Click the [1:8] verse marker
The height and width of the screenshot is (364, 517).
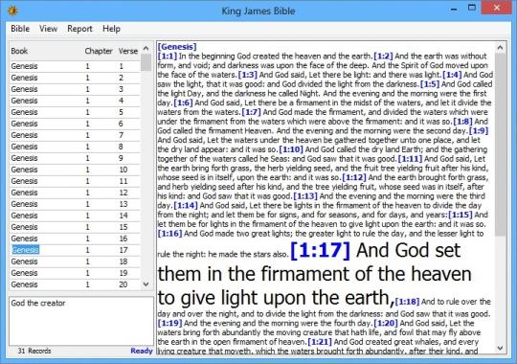(x=463, y=122)
